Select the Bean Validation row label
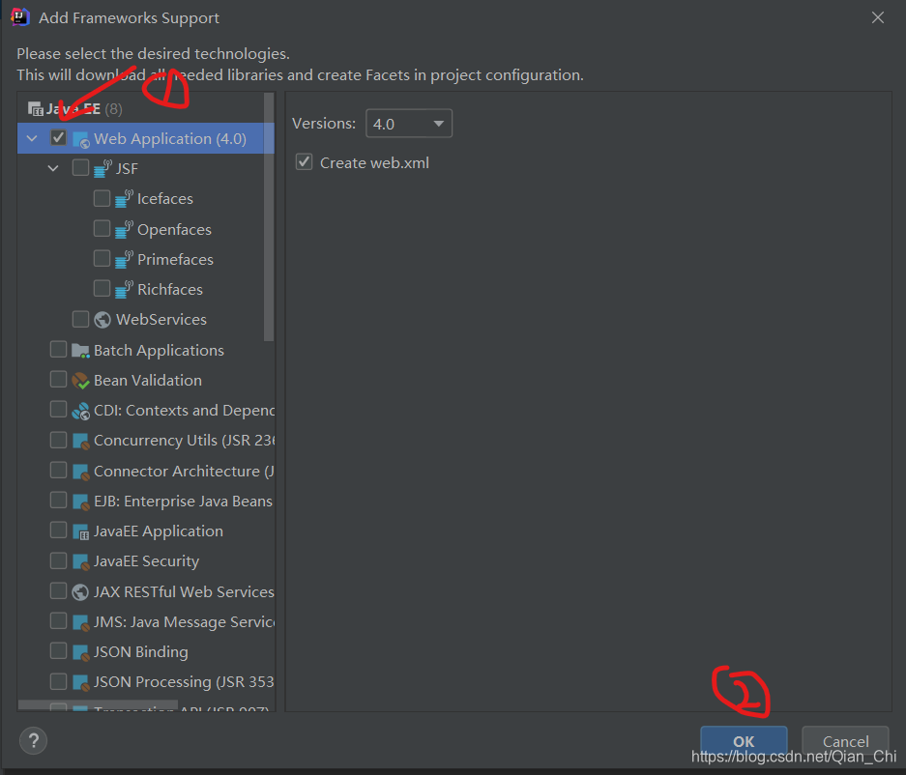906x775 pixels. (148, 381)
